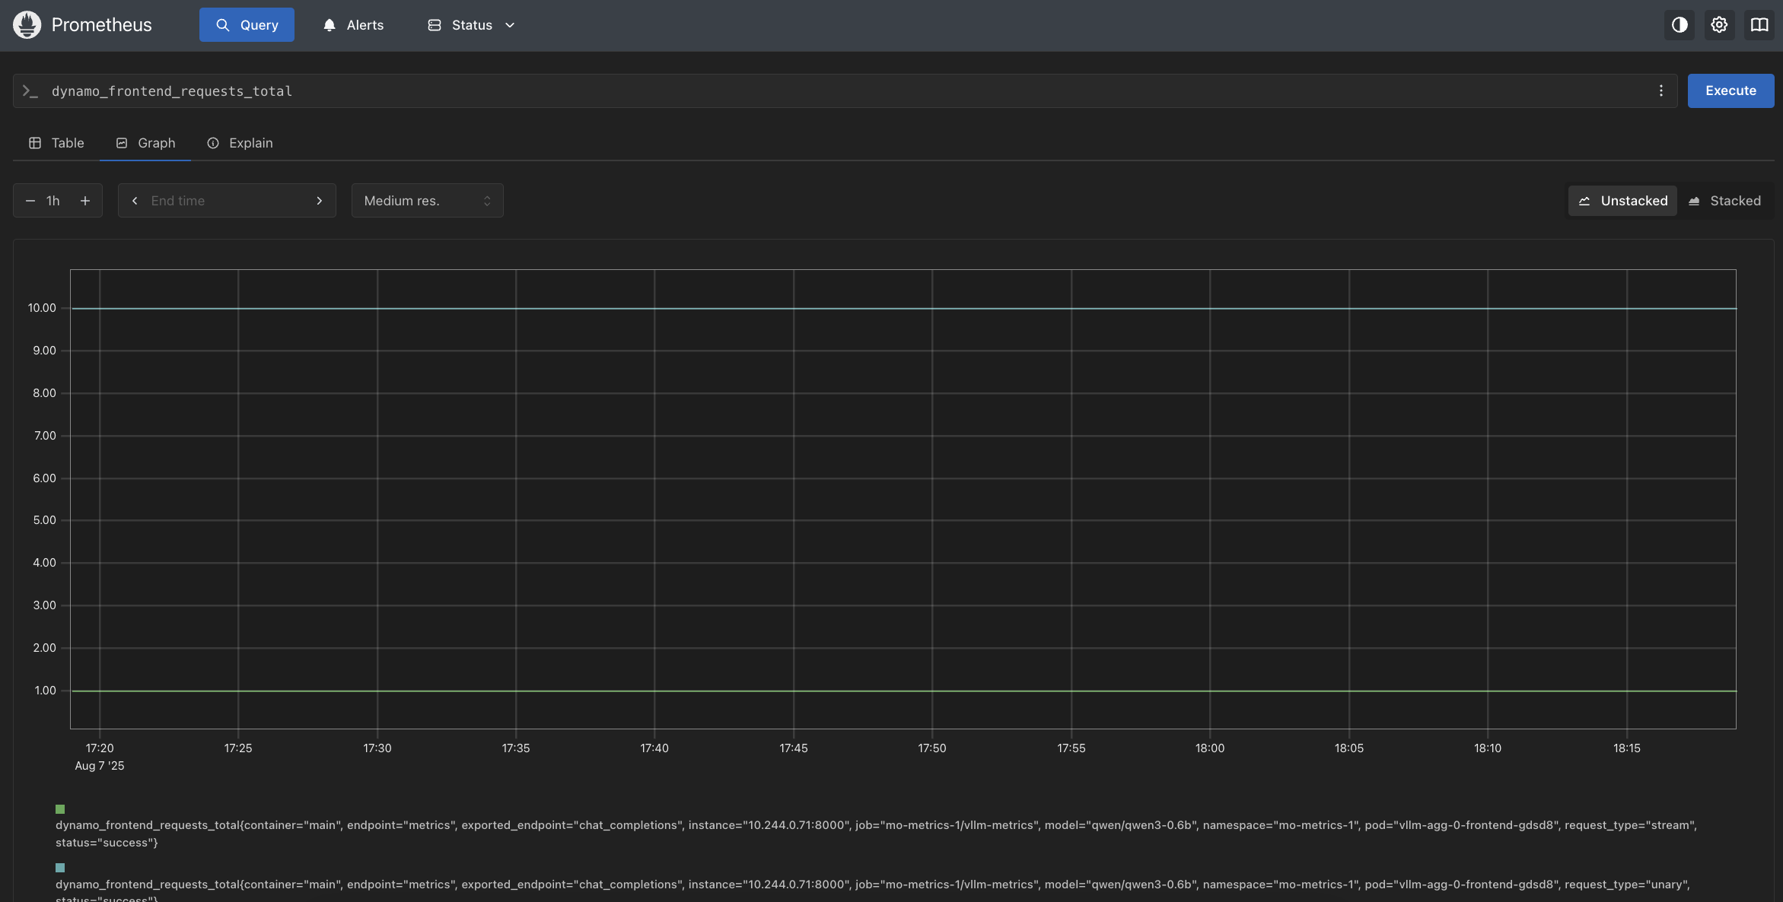Image resolution: width=1783 pixels, height=902 pixels.
Task: Click the Alerts bell icon
Action: (329, 24)
